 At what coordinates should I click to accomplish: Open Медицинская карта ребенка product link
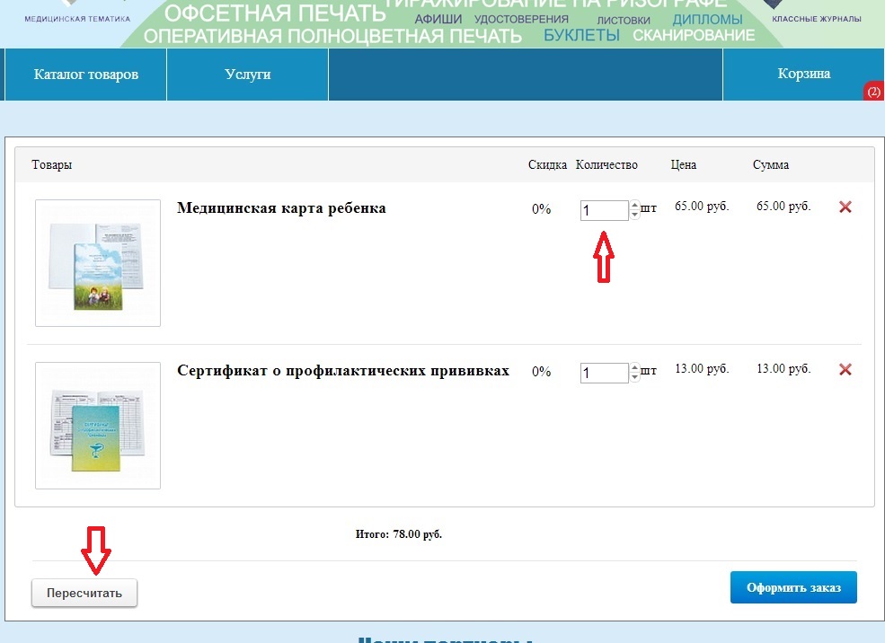pyautogui.click(x=281, y=208)
